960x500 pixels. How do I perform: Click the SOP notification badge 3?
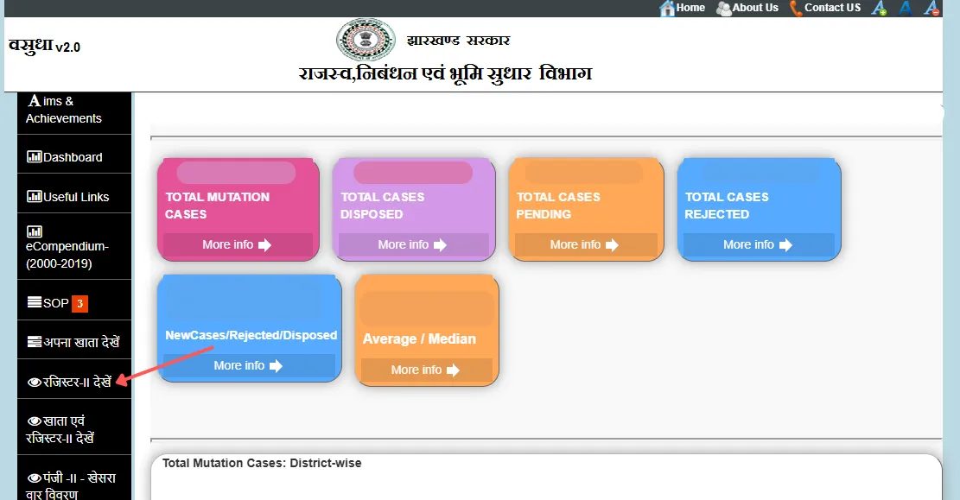[x=79, y=303]
